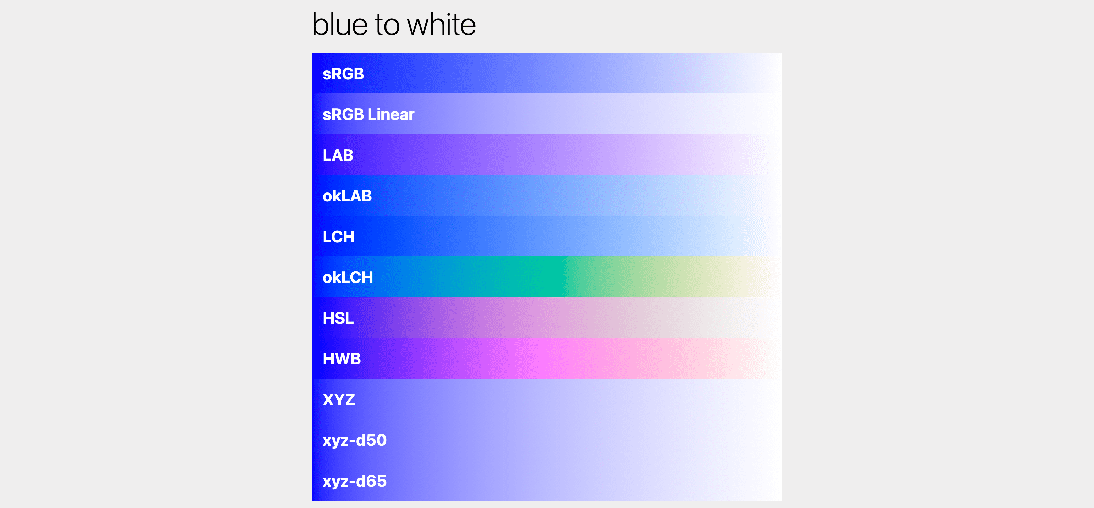Click the xyz-d65 gradient bar

[x=547, y=481]
